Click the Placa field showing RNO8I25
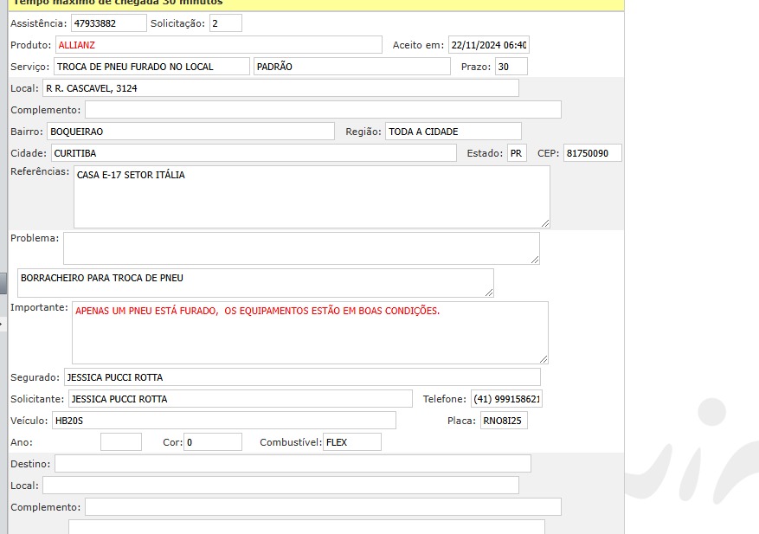The height and width of the screenshot is (534, 759). [504, 421]
